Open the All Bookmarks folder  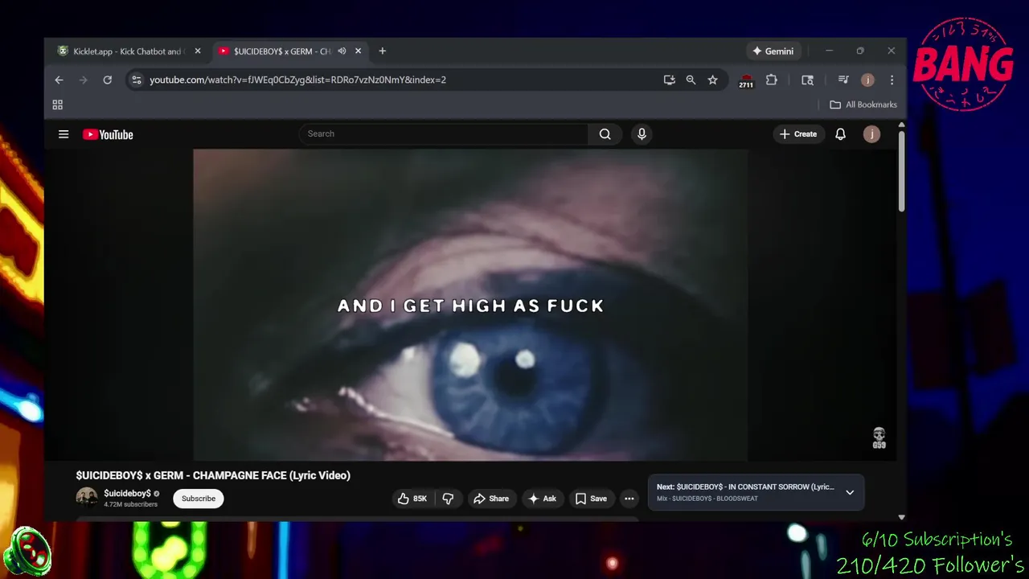[863, 105]
